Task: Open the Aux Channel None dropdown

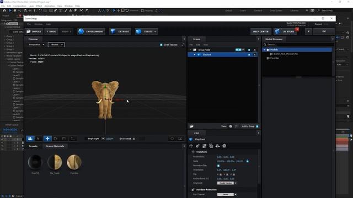Action: point(227,194)
